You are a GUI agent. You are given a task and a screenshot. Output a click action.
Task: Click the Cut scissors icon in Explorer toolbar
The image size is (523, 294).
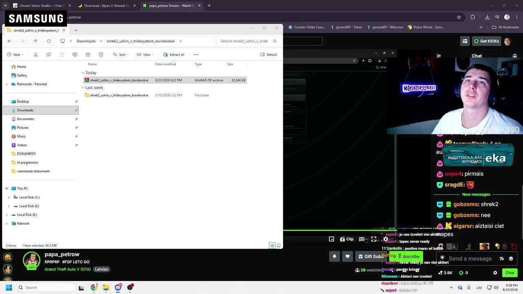[36, 54]
